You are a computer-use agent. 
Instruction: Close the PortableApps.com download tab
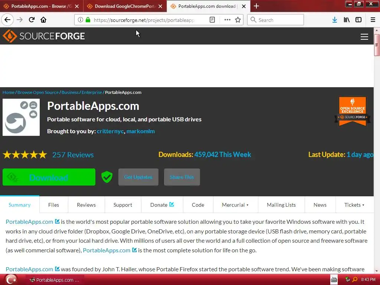(x=244, y=6)
